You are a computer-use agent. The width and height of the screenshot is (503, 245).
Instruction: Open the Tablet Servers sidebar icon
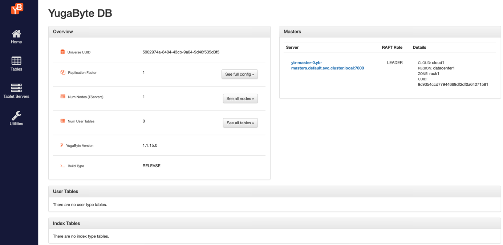[x=16, y=88]
